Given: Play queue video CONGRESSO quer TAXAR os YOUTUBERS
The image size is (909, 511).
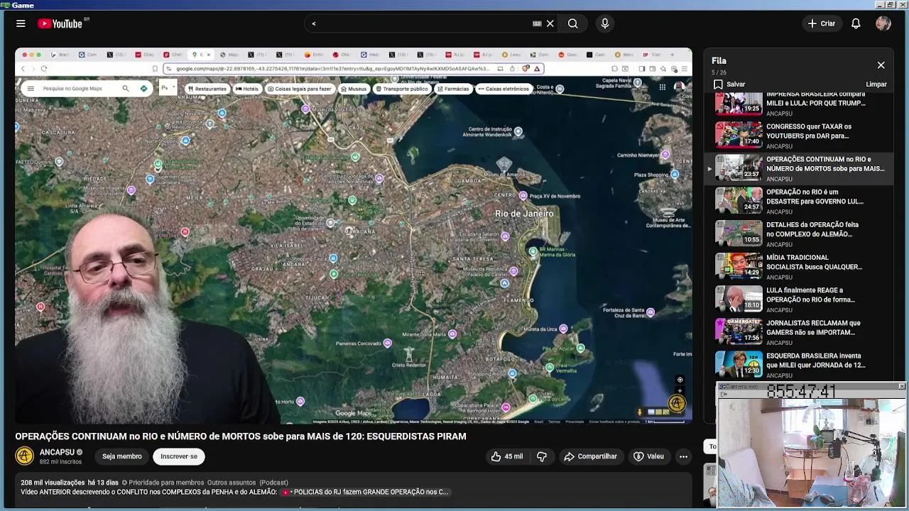Looking at the screenshot, I should click(x=799, y=136).
